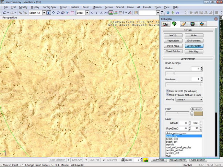
Task: Open the Mask by <none> dropdown
Action: pos(189,99)
